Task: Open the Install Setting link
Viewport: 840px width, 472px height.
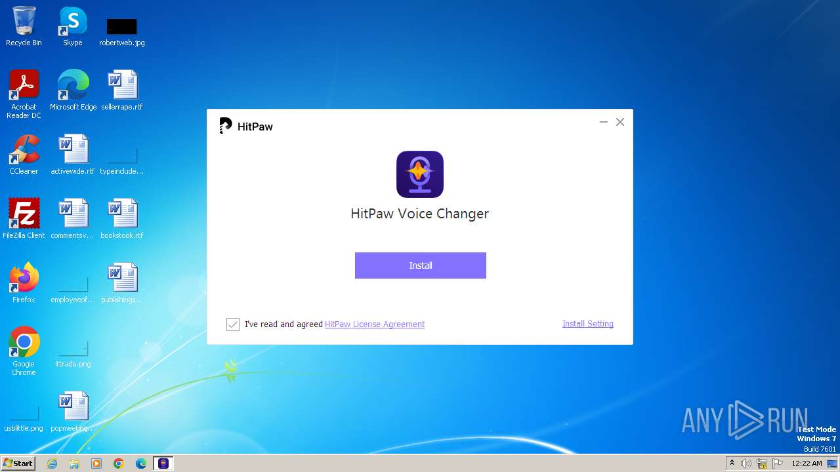Action: (588, 324)
